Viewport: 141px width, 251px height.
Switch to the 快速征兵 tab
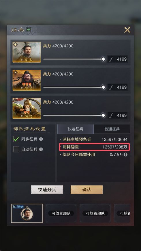click(x=75, y=129)
